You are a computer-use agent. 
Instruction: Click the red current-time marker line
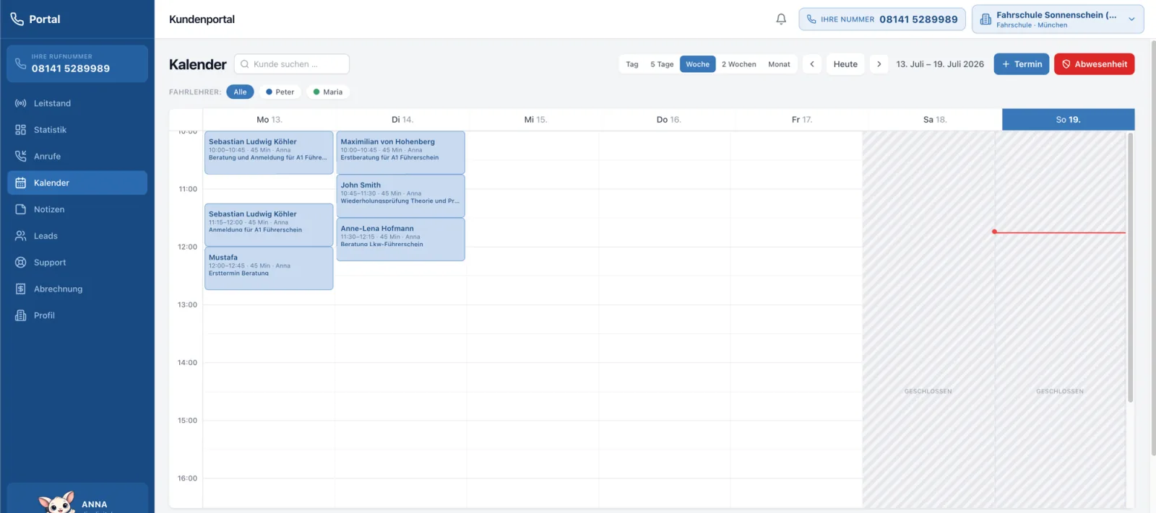click(1059, 232)
